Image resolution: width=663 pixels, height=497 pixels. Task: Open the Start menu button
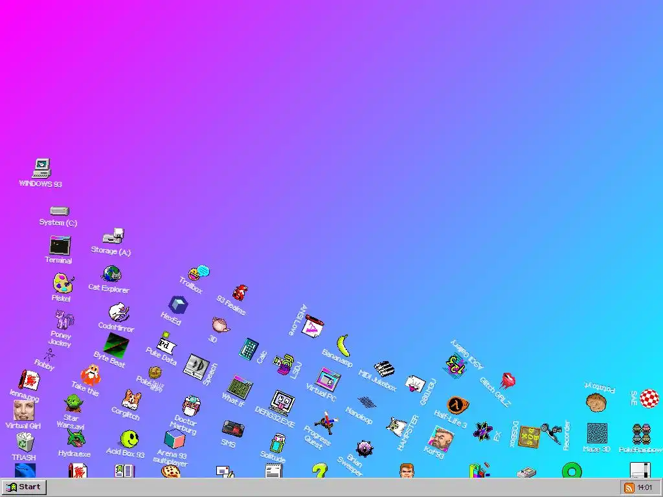tap(24, 487)
